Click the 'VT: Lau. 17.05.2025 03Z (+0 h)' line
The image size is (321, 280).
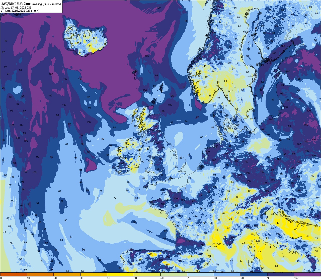click(x=20, y=11)
